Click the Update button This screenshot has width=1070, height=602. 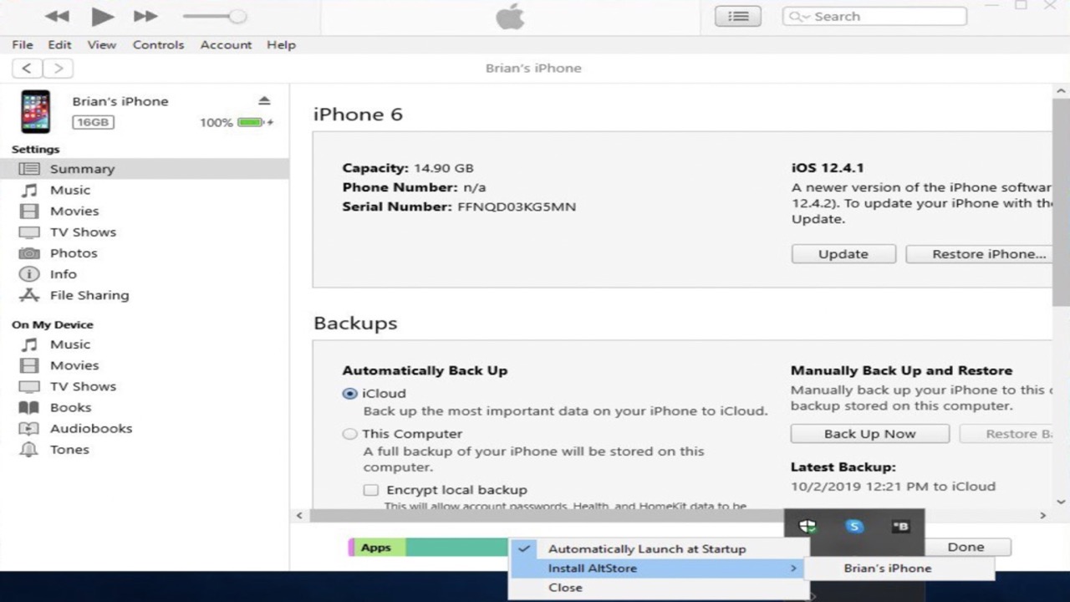pyautogui.click(x=843, y=254)
